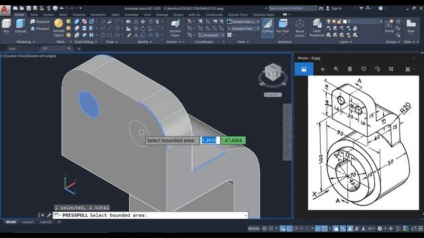Click the plus add-to icon in Photos
Screen dimensions: 424x238
[x=323, y=69]
